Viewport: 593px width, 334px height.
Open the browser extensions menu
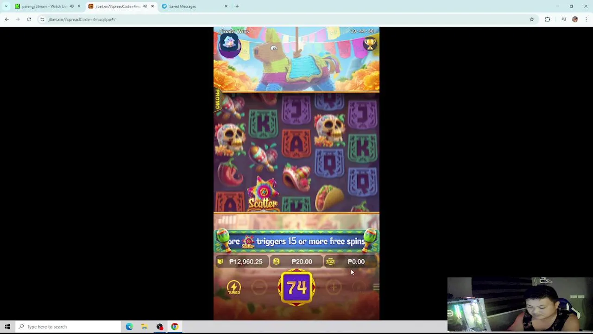click(x=548, y=19)
